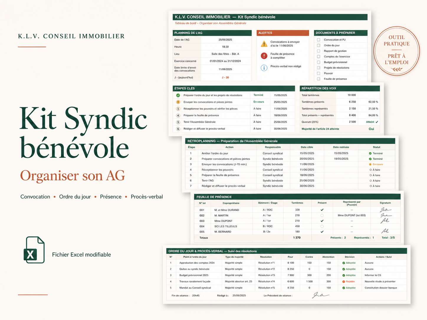427x320 pixels.
Task: Click Oui next to Majorité de l'article 24
Action: pyautogui.click(x=371, y=129)
